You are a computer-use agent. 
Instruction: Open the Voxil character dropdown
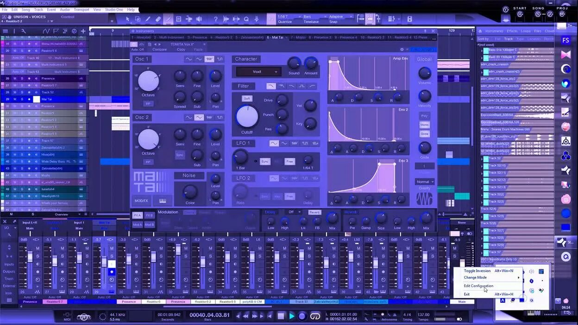coord(258,72)
